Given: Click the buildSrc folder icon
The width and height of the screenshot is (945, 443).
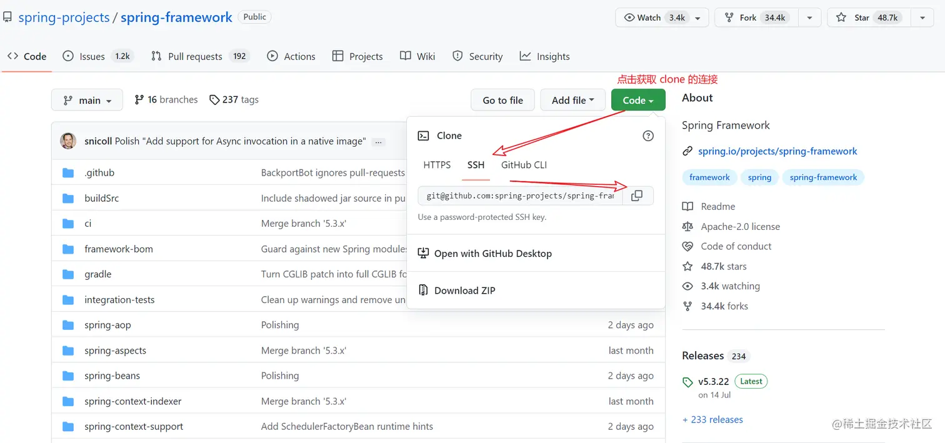Looking at the screenshot, I should pyautogui.click(x=68, y=198).
